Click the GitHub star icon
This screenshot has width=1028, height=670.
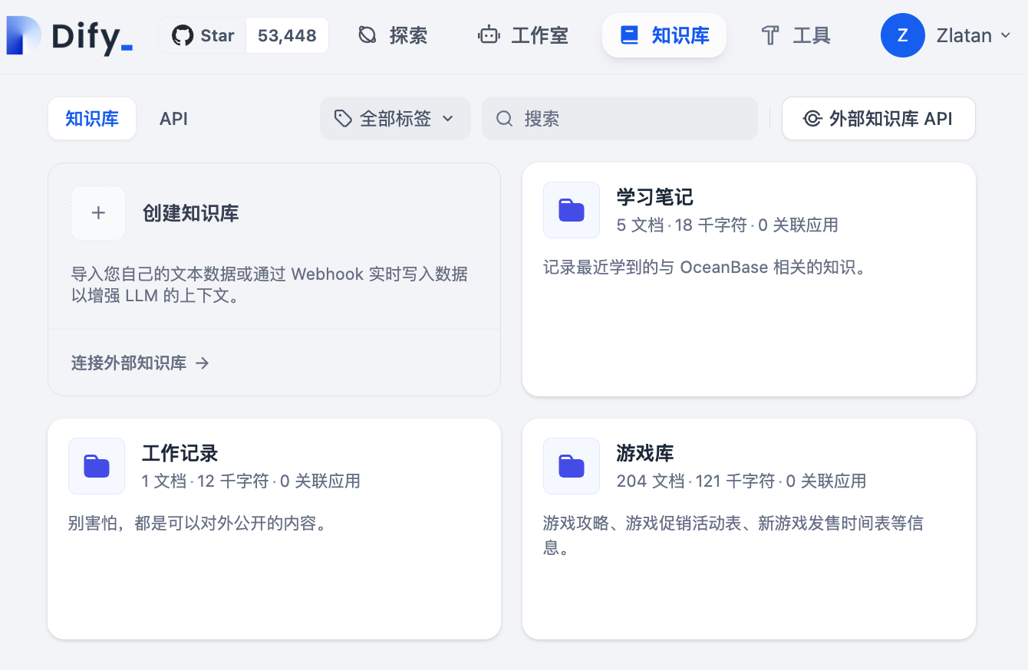(x=182, y=34)
